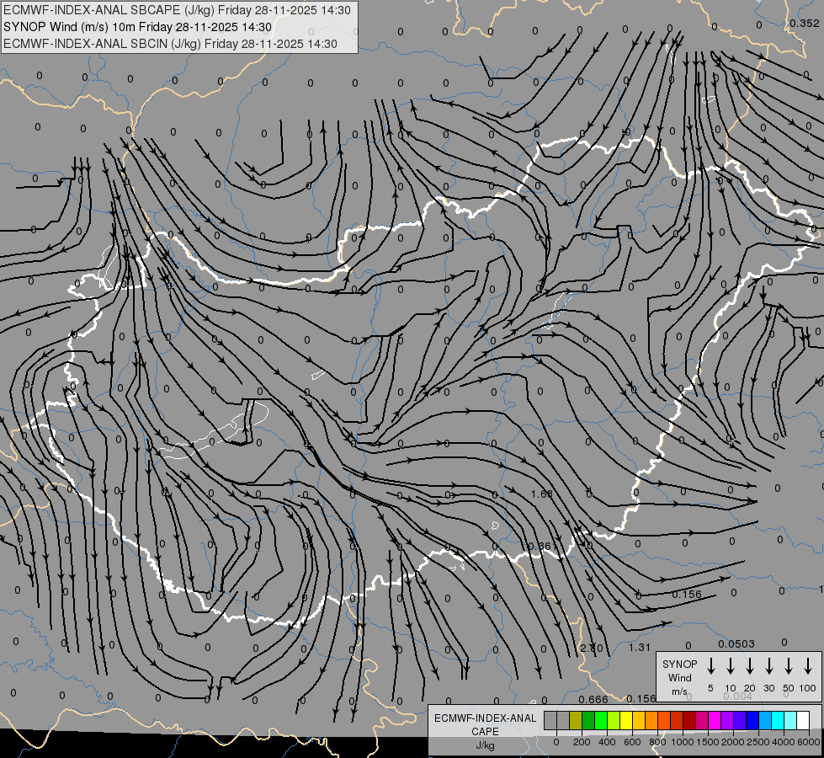Pick the lime yellow-green CAPE swatch
Viewport: 824px width, 758px height.
(x=614, y=720)
